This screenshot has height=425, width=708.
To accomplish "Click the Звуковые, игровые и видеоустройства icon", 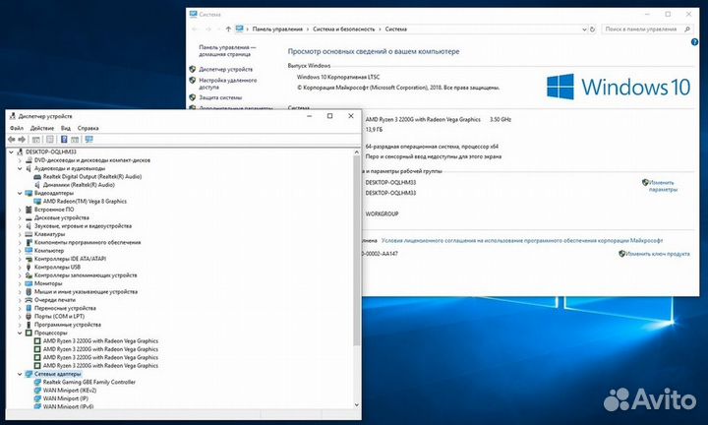I will click(29, 226).
